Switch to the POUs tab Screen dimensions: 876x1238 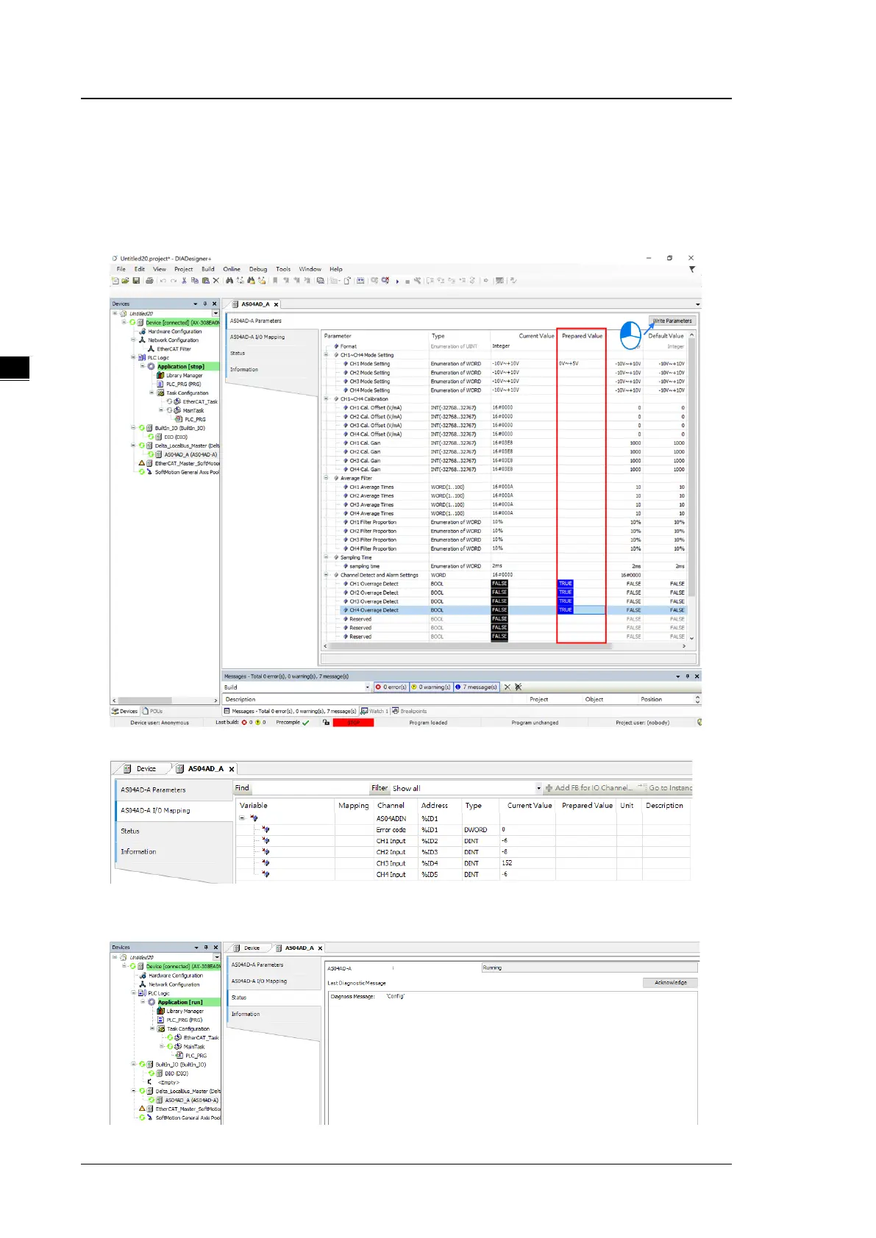coord(152,712)
